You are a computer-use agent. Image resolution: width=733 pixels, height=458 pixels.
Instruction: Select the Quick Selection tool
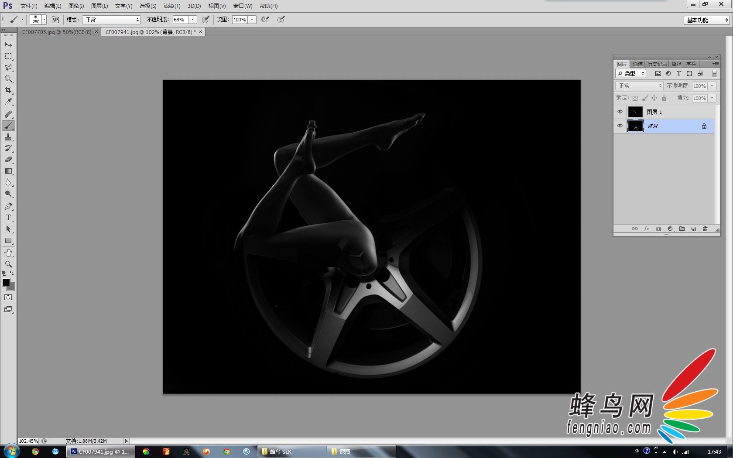coord(8,79)
